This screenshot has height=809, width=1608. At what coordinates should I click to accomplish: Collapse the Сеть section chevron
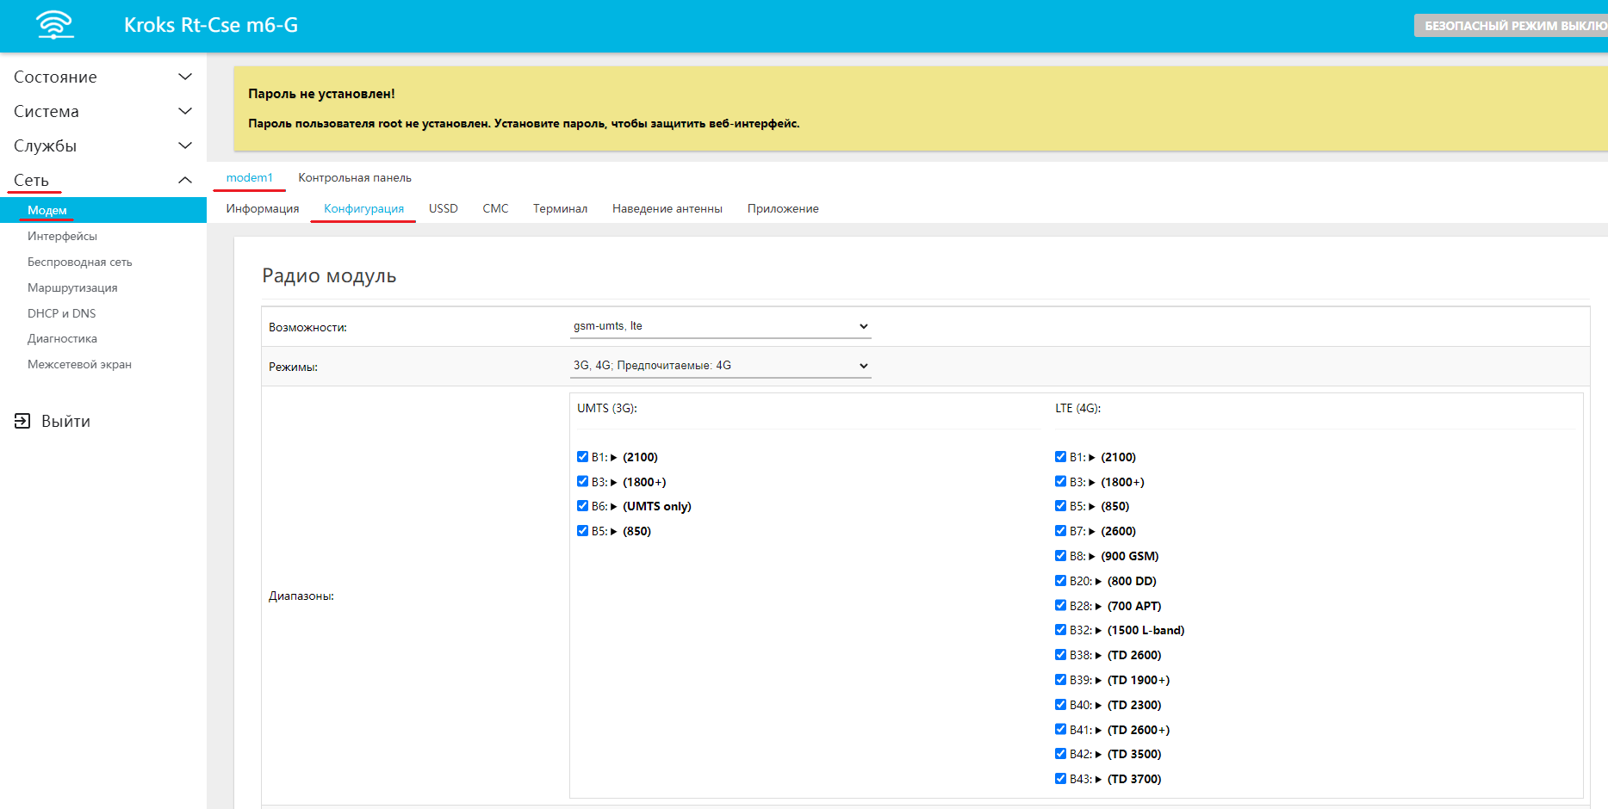click(184, 180)
